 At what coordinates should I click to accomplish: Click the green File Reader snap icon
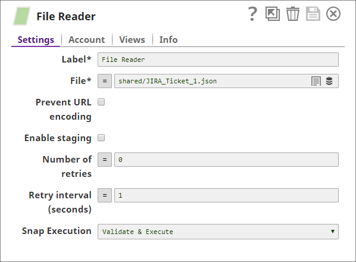pos(22,16)
